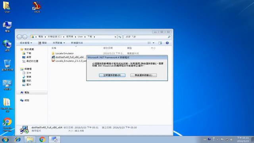This screenshot has width=254, height=143.
Task: Open the User folder desktop icon
Action: [7, 7]
